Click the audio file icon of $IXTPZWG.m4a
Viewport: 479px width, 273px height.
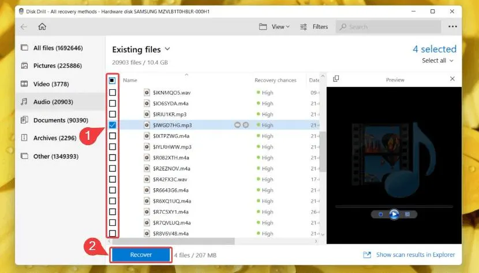click(x=147, y=136)
